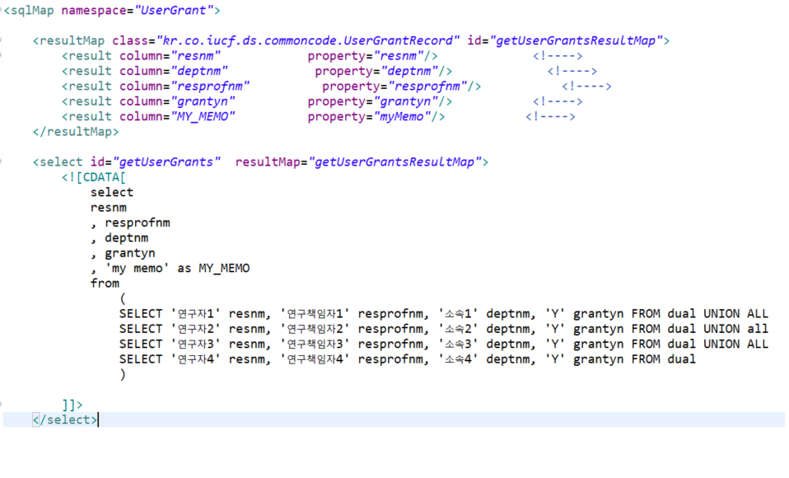789x478 pixels.
Task: Click "dual" on the 연구자4 row
Action: [682, 359]
